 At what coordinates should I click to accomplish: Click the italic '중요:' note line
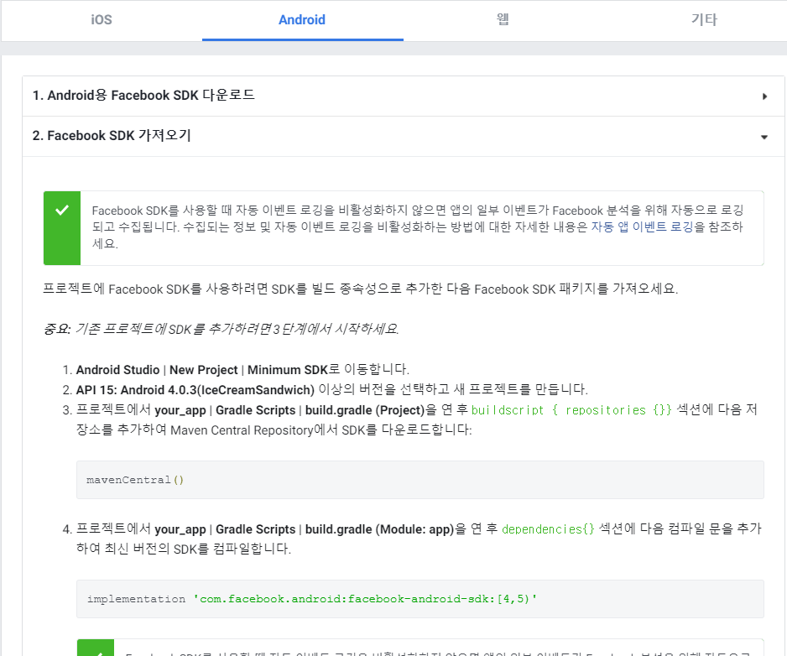coord(221,329)
